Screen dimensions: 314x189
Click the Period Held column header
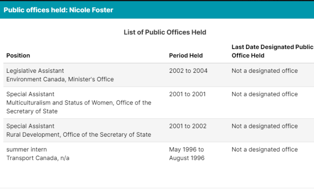pyautogui.click(x=186, y=55)
